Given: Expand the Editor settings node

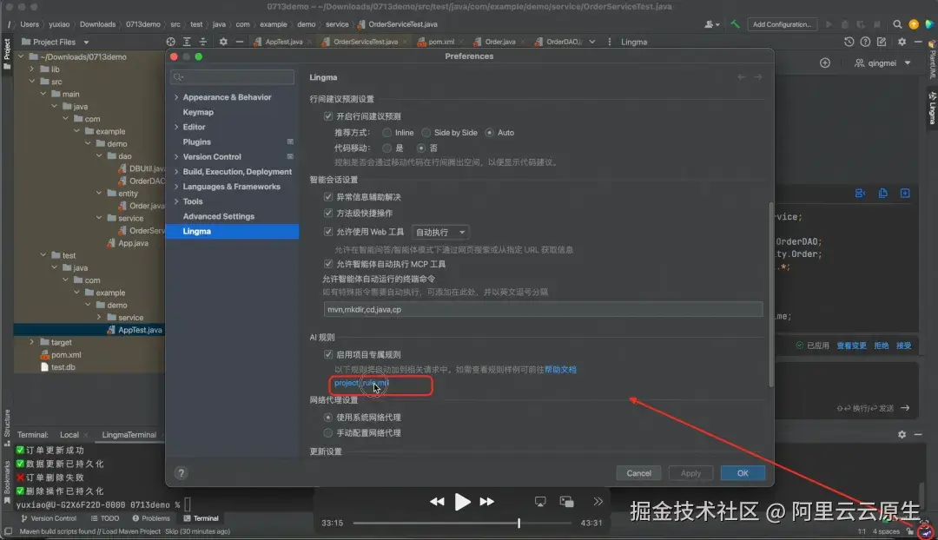Looking at the screenshot, I should (176, 127).
